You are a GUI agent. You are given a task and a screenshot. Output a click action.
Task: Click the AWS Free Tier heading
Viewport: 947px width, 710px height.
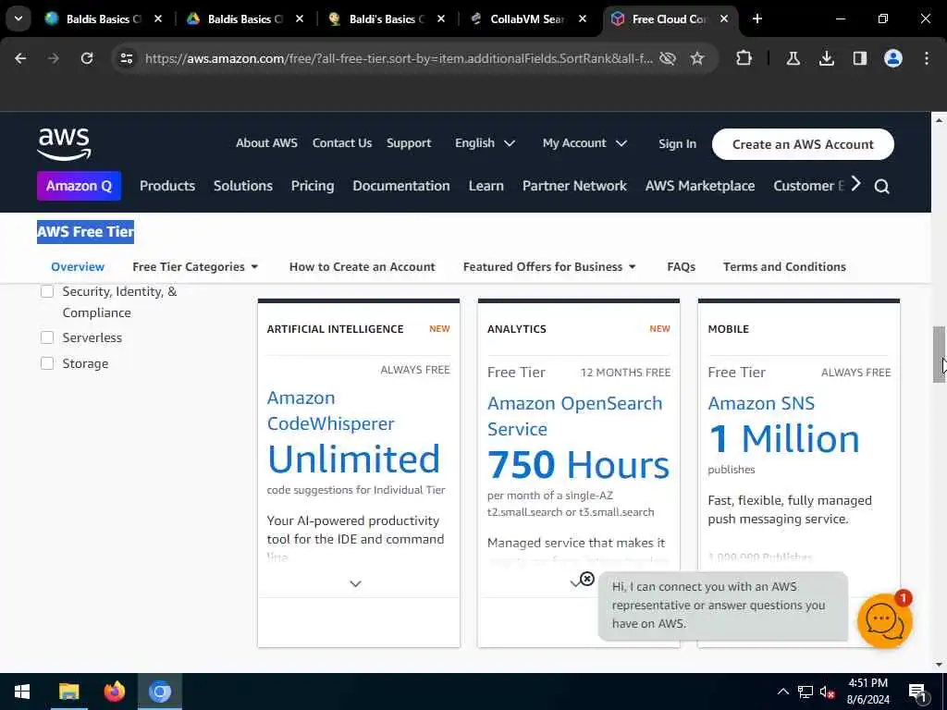86,232
